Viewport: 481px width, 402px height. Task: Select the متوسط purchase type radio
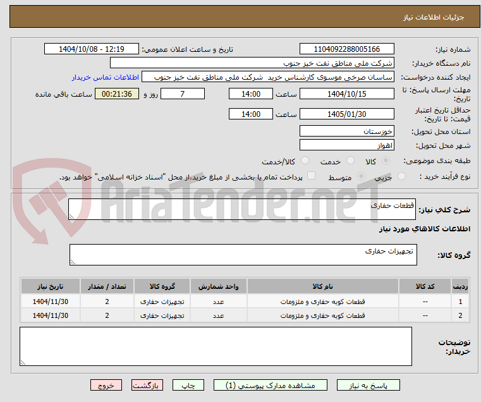[362, 176]
